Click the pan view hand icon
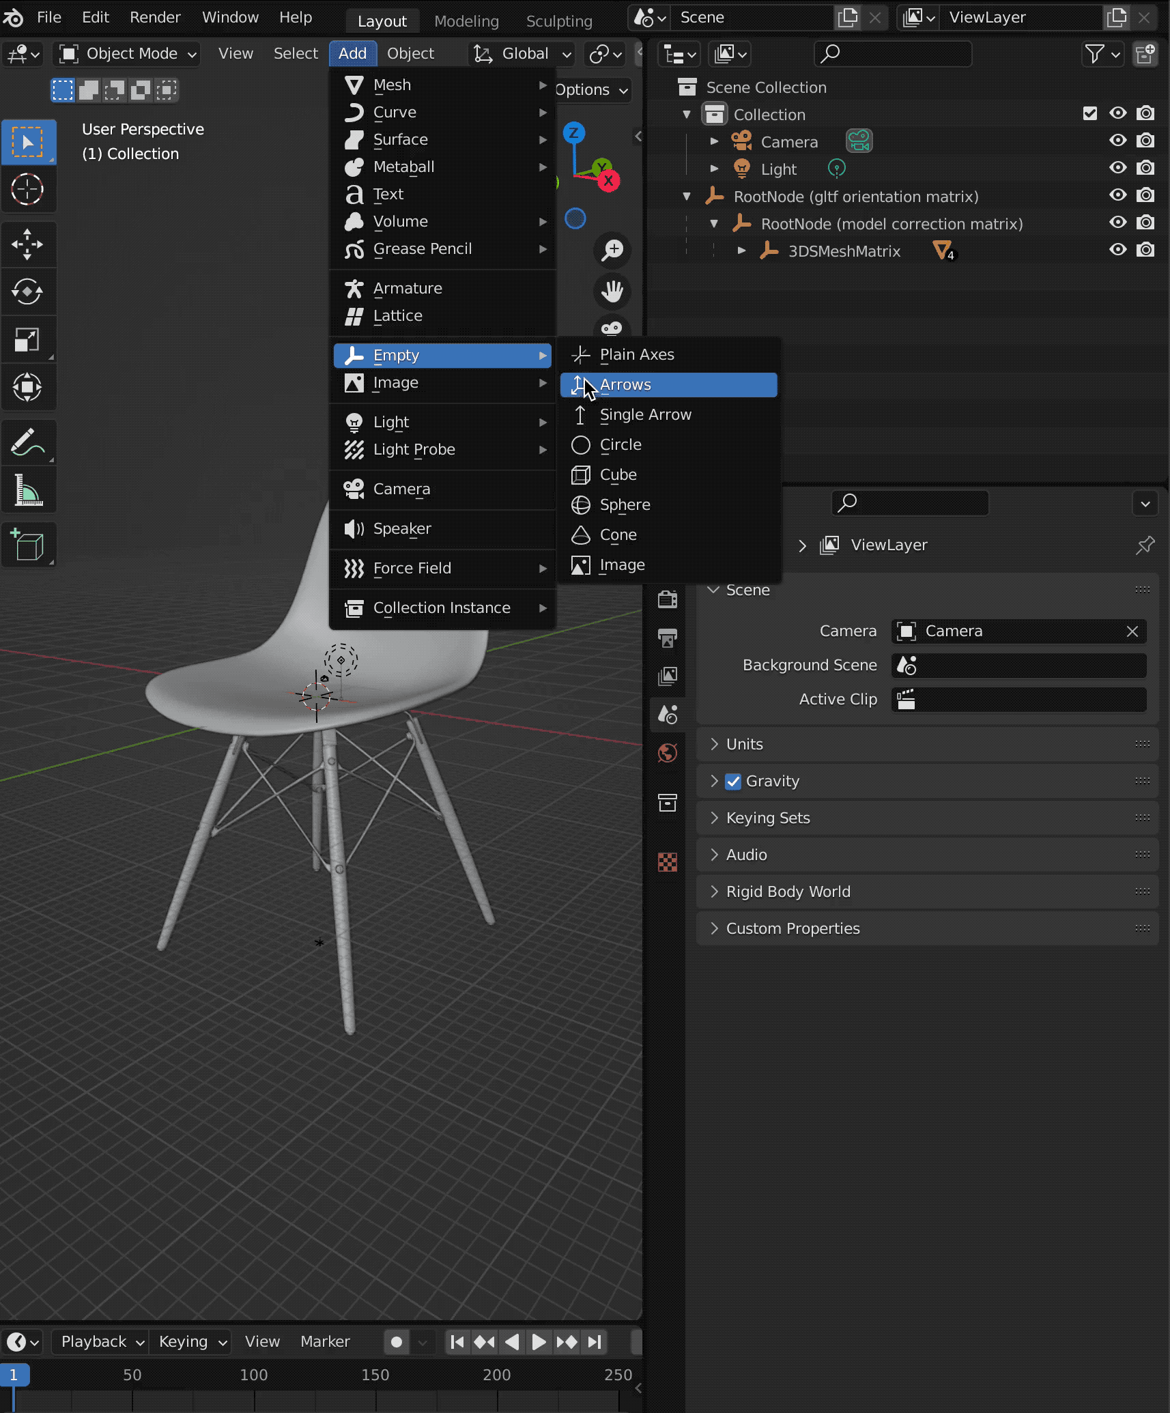Image resolution: width=1170 pixels, height=1413 pixels. (x=612, y=291)
